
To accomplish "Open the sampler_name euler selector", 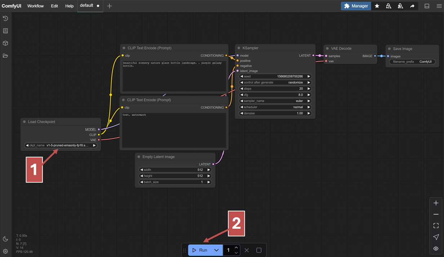I will coord(275,101).
